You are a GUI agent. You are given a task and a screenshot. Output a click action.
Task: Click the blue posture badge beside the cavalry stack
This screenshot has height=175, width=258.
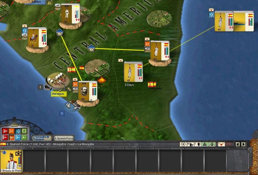[25, 31]
